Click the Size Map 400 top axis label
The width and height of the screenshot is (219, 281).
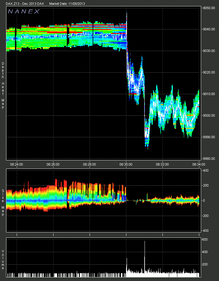[x=206, y=170]
